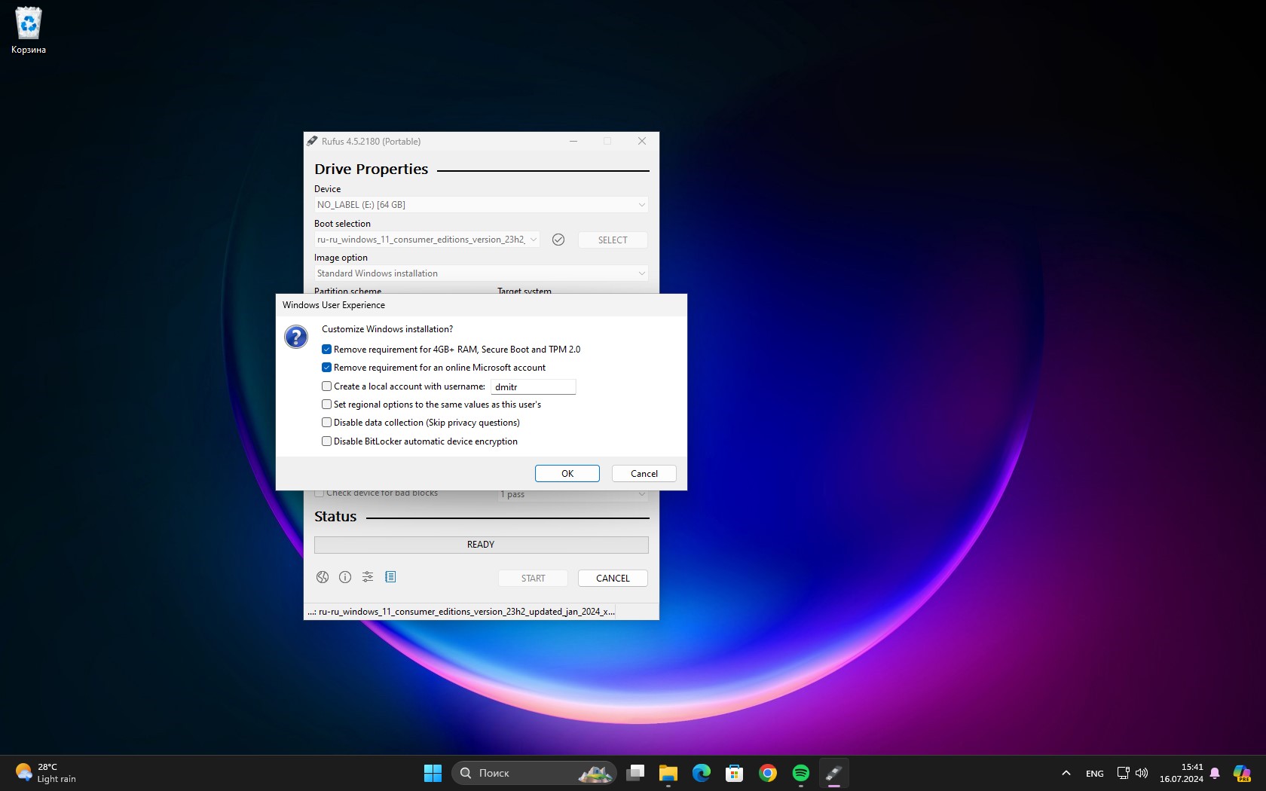
Task: Enable Create a local account with username
Action: point(326,386)
